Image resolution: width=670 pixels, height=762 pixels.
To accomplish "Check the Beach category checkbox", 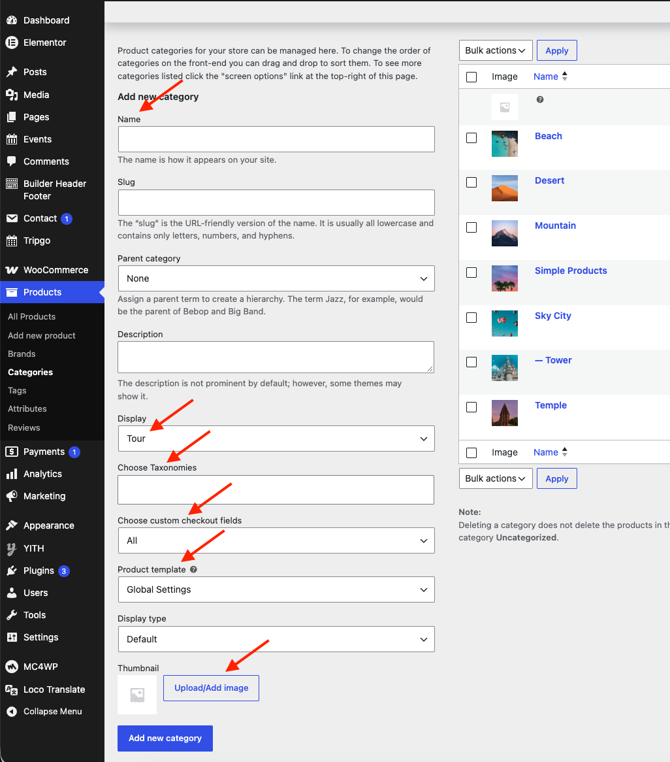I will click(471, 138).
